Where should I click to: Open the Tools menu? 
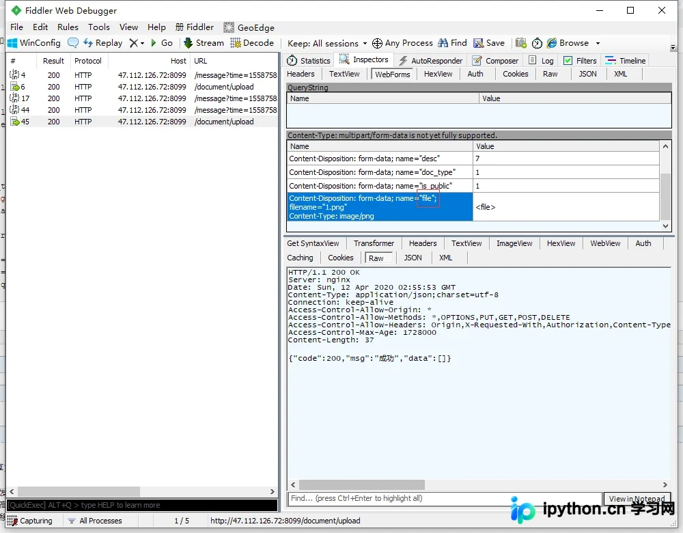[99, 27]
